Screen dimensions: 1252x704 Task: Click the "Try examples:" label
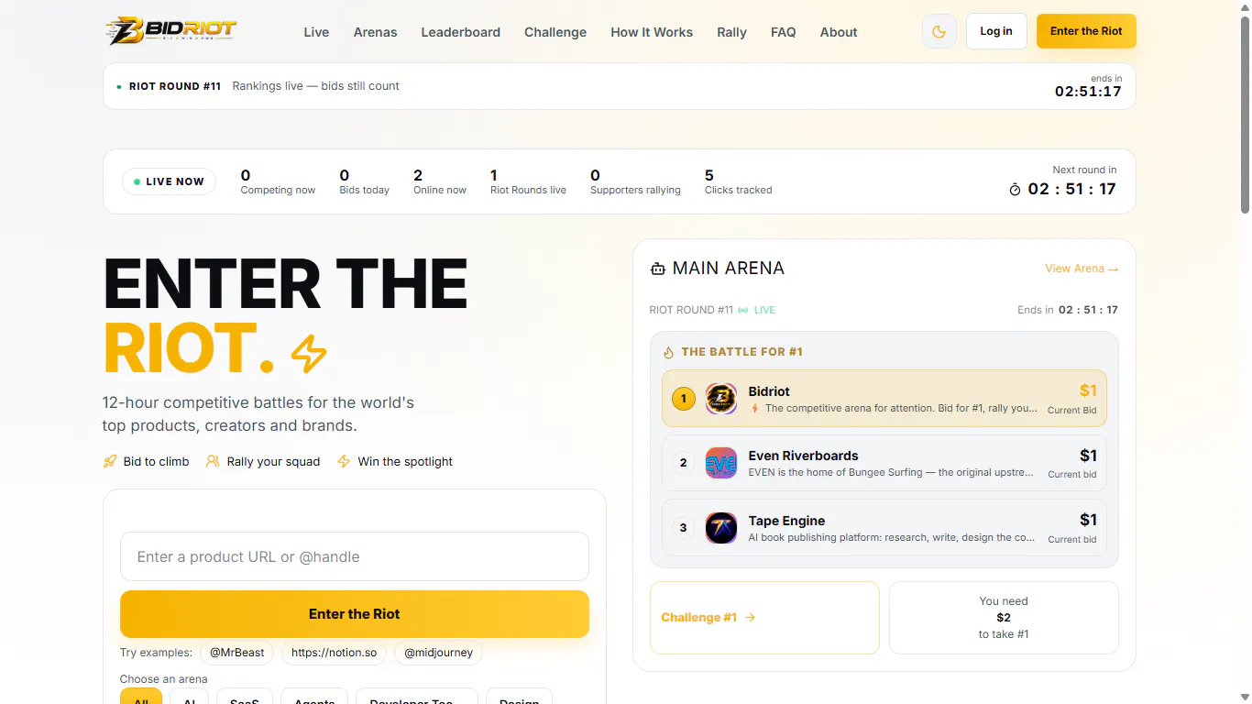(156, 653)
